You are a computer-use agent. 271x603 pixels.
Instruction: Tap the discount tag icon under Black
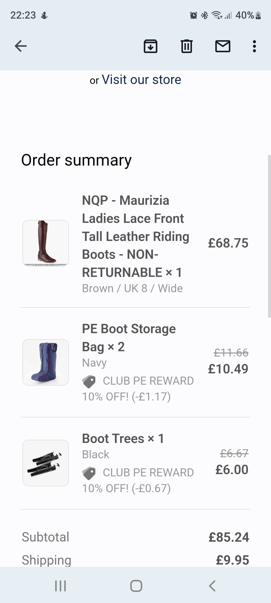pos(89,473)
